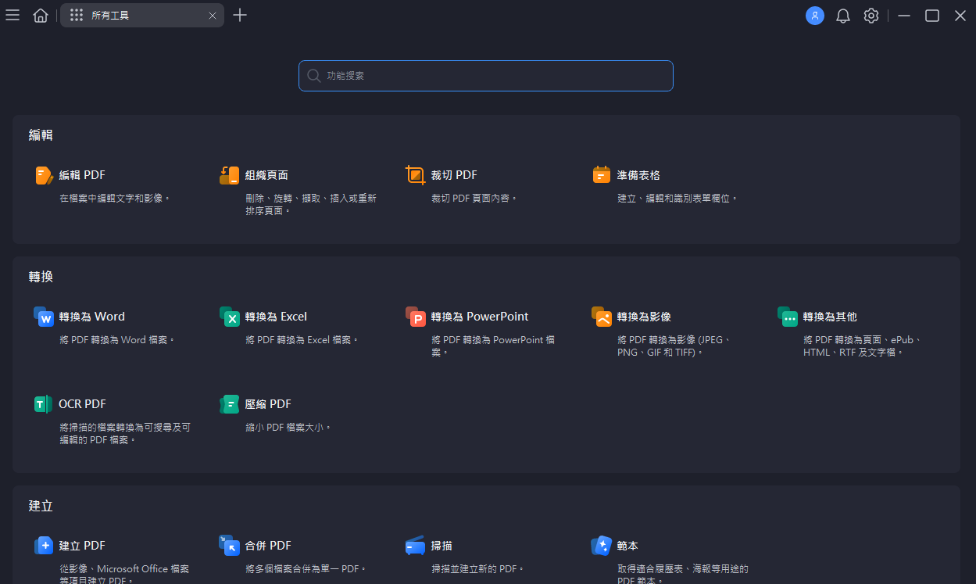Add a new tab with plus button
This screenshot has height=584, width=976.
(240, 16)
